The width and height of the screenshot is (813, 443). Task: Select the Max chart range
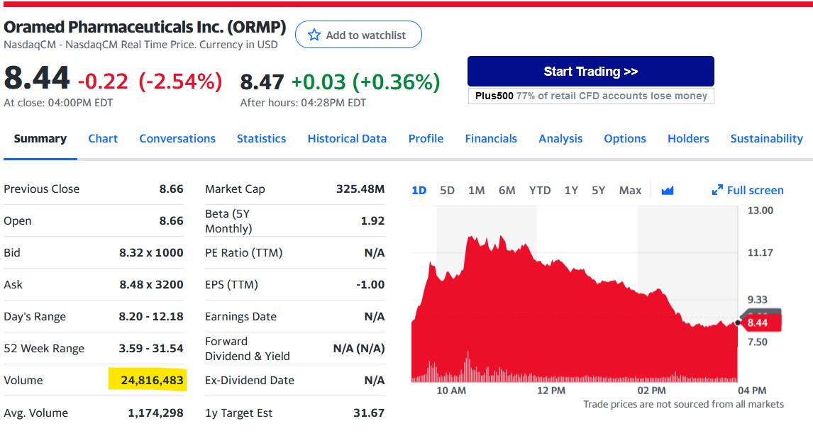point(630,190)
